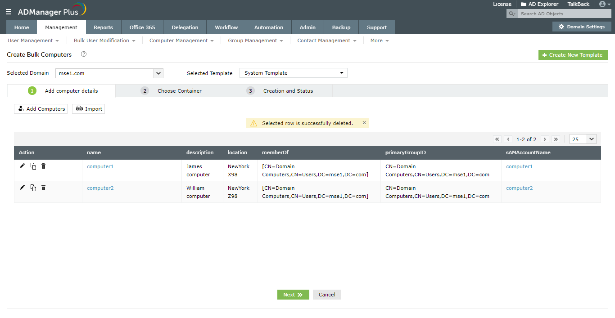
Task: Edit the computer1 row with pencil icon
Action: coord(23,166)
